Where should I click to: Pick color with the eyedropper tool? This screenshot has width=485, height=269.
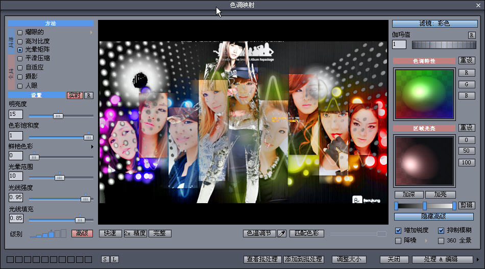[281, 233]
